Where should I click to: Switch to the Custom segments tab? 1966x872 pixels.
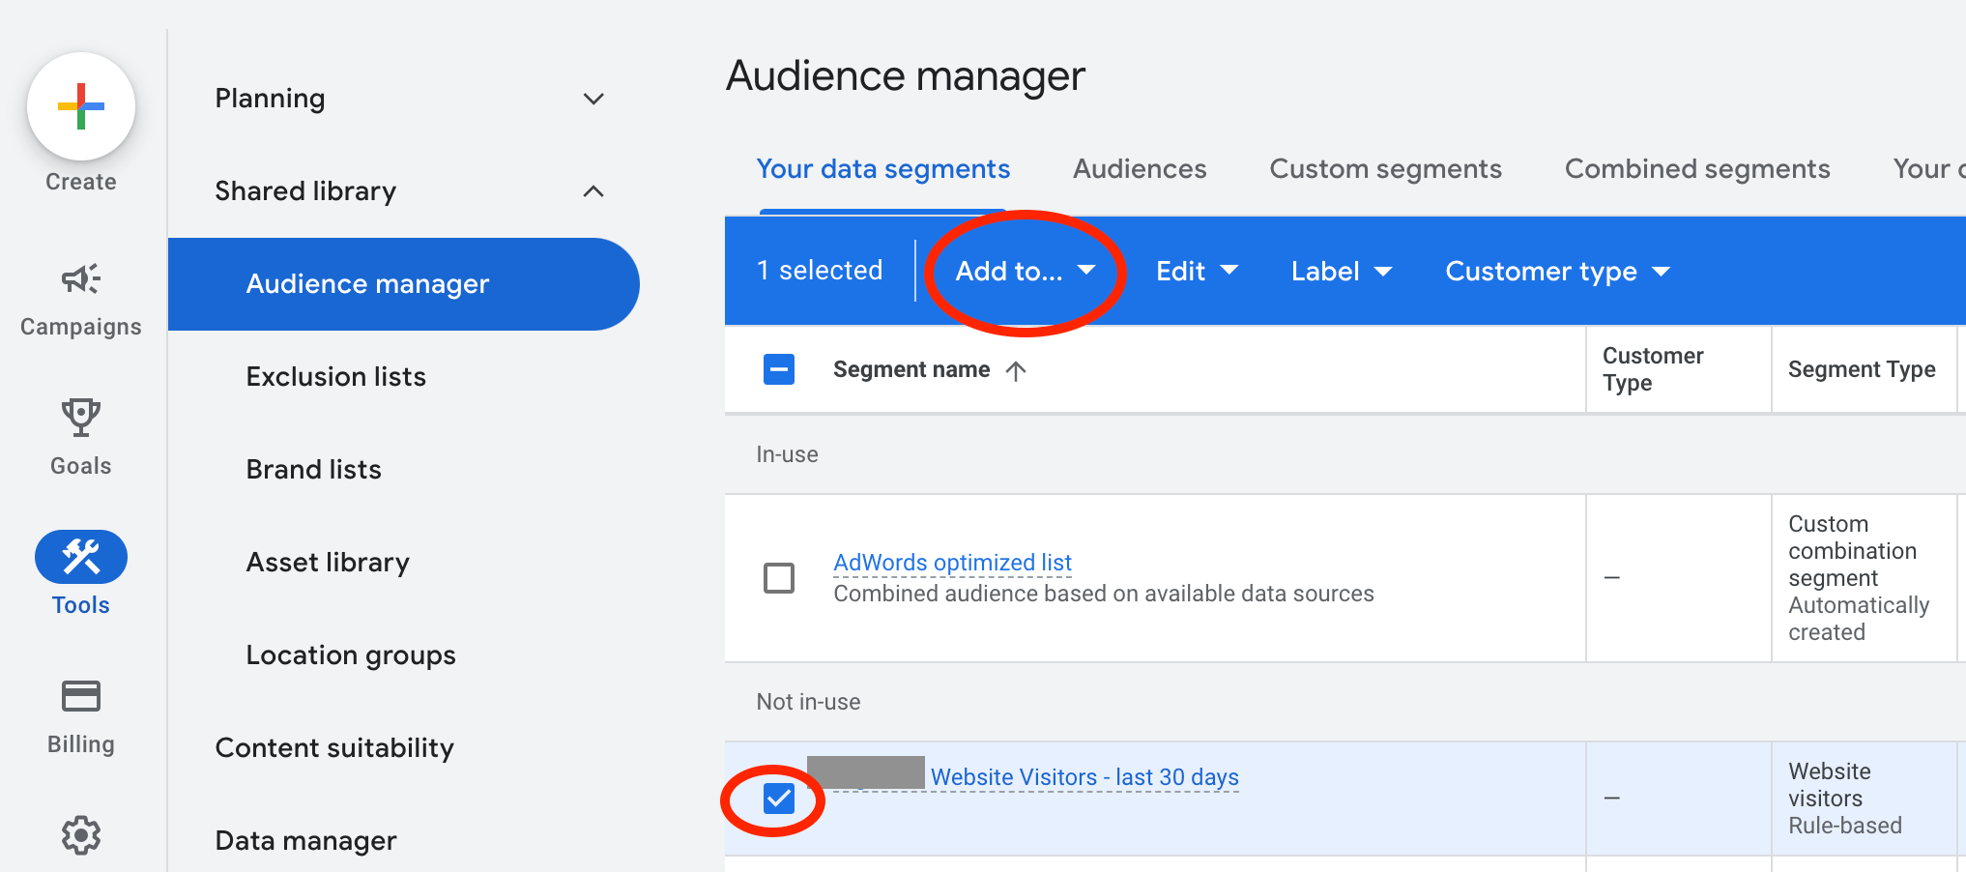coord(1385,169)
